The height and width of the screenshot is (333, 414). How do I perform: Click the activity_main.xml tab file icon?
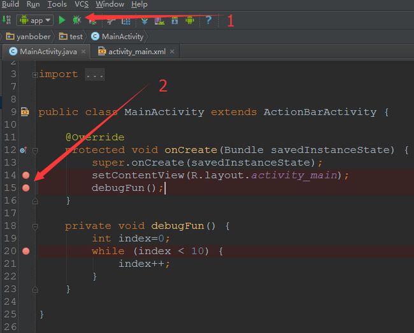(102, 51)
